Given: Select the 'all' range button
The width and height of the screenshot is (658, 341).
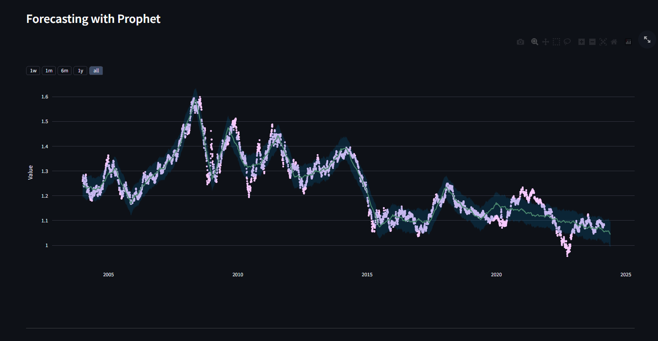Looking at the screenshot, I should [x=96, y=71].
